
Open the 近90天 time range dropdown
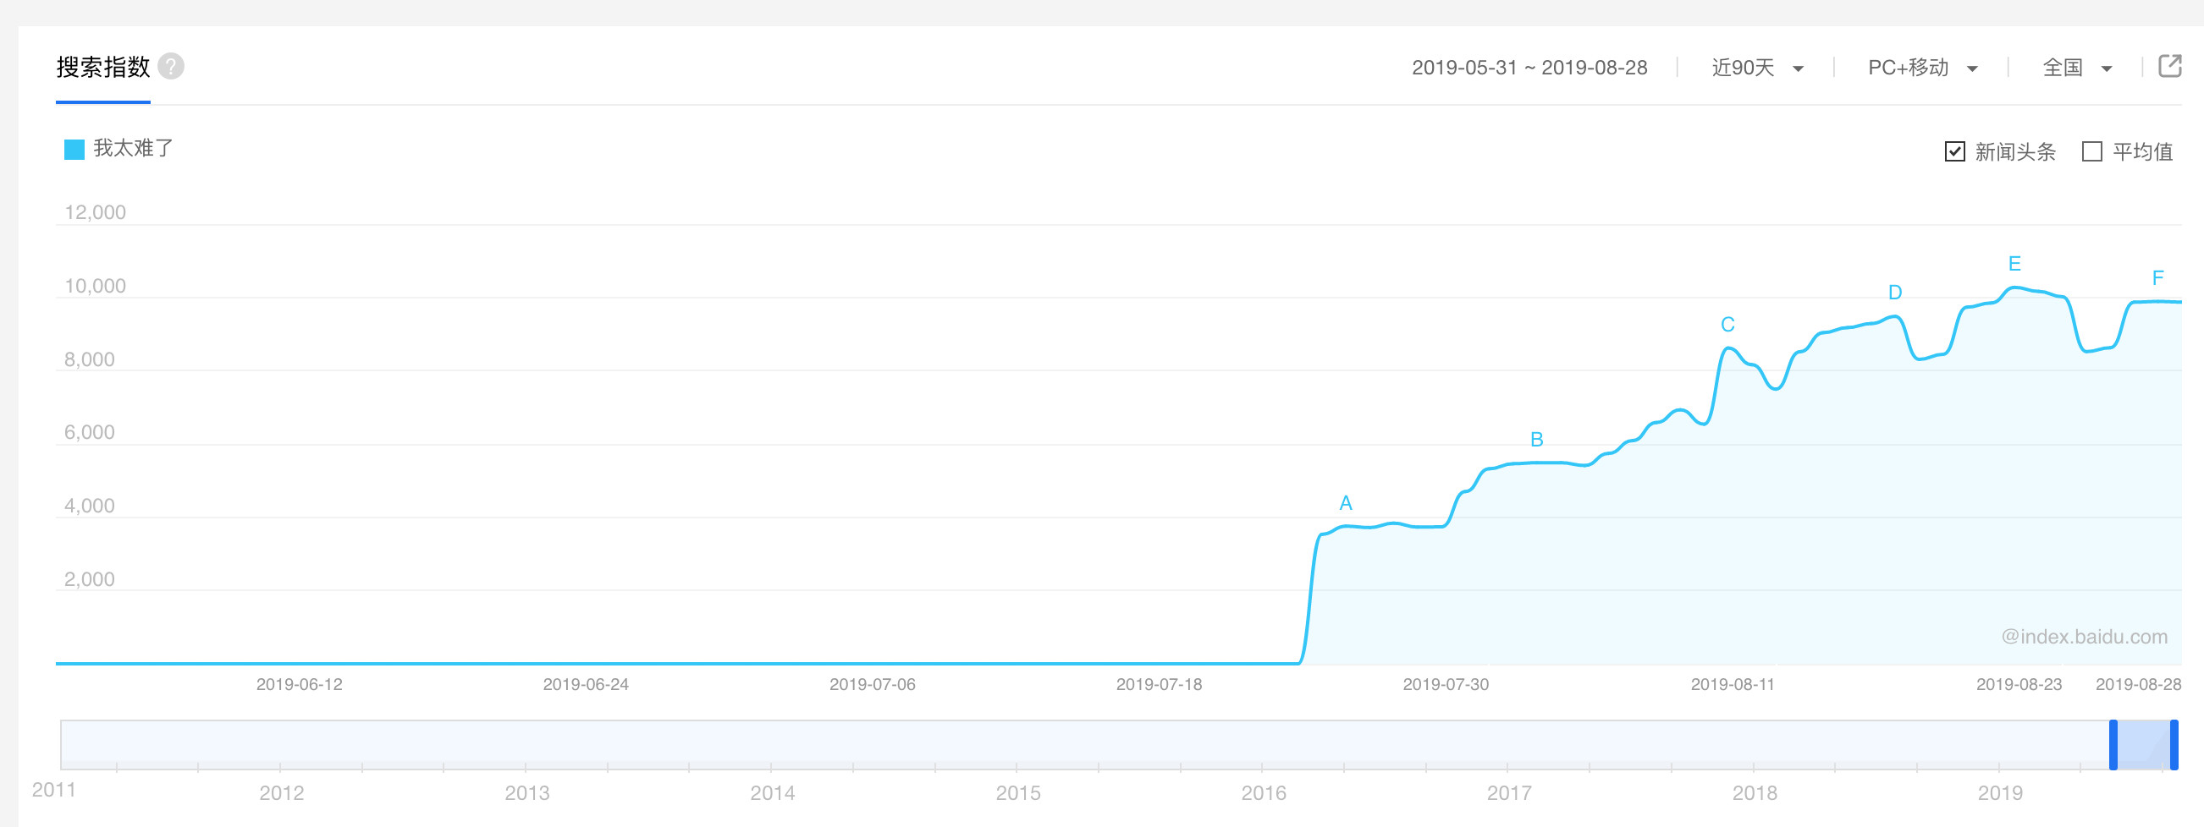[1757, 68]
